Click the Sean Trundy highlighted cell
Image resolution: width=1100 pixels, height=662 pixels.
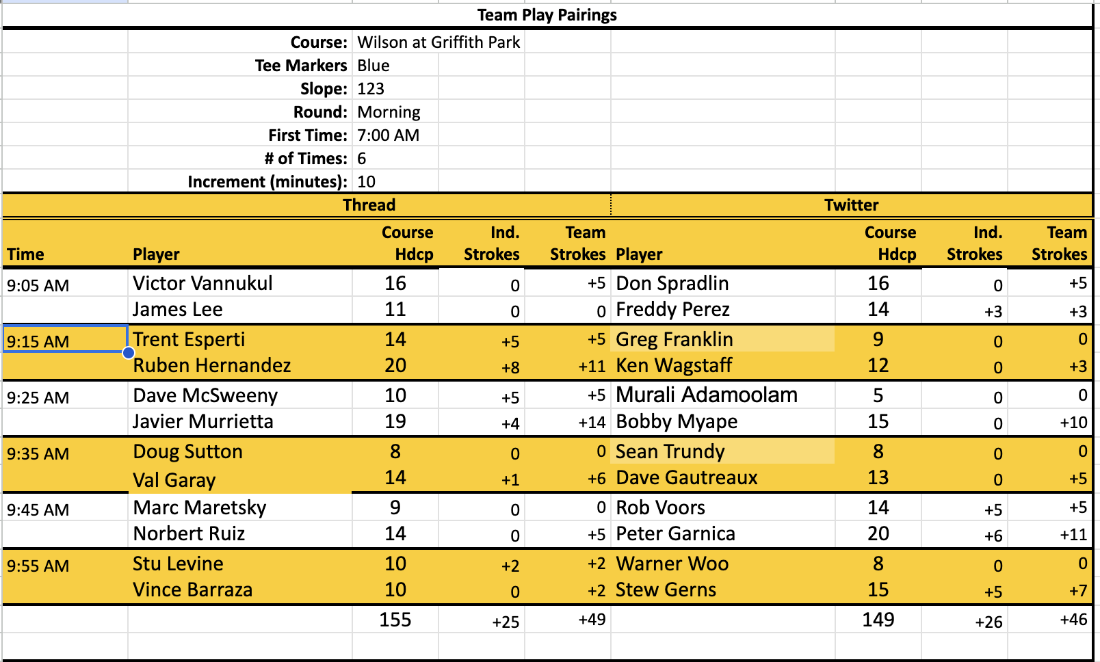pos(722,451)
